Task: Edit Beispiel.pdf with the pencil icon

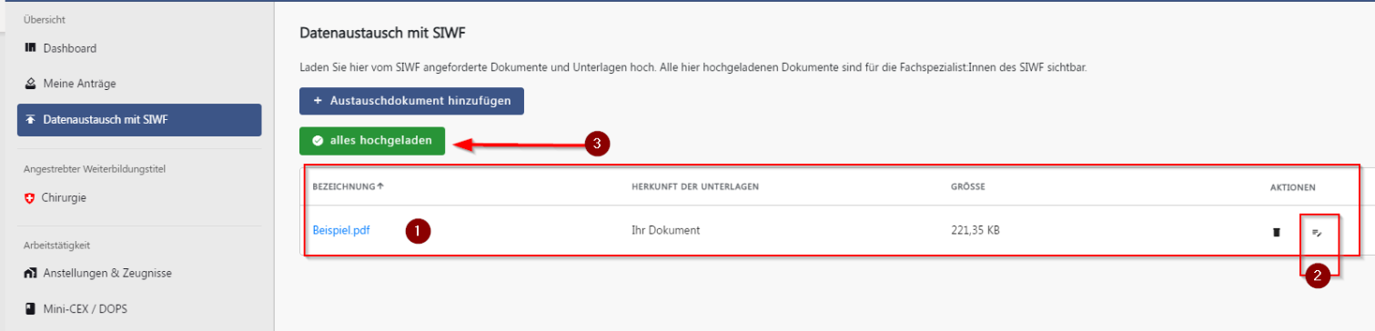Action: 1316,233
